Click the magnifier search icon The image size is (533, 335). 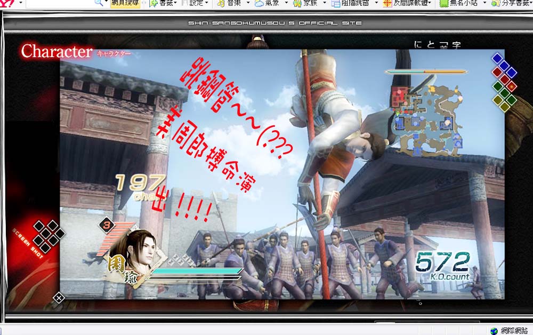tap(99, 3)
